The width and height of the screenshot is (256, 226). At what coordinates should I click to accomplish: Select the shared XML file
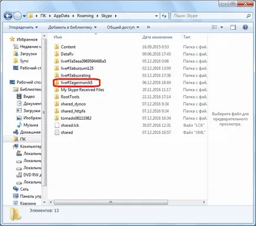(x=67, y=132)
